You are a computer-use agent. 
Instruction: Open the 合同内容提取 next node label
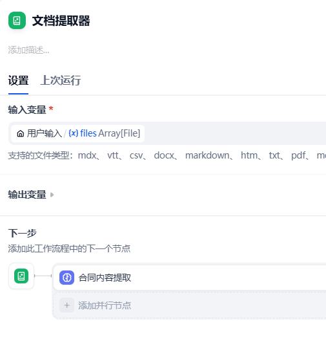105,278
